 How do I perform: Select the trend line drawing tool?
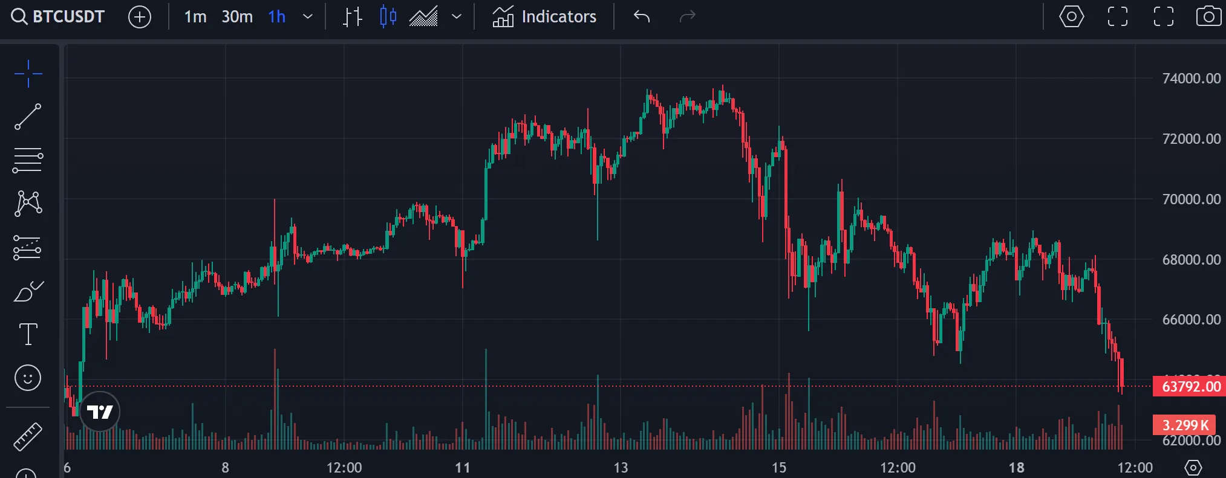(28, 117)
